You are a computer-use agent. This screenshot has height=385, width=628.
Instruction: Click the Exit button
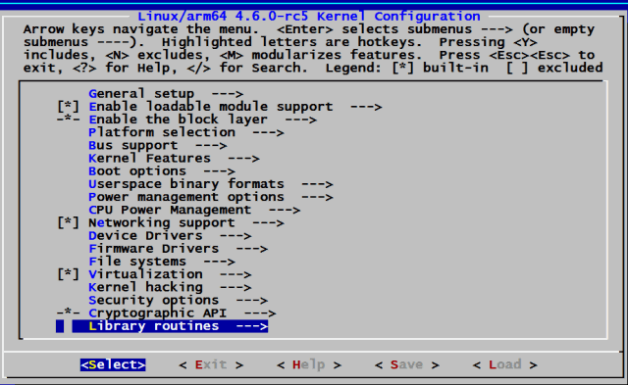click(211, 365)
